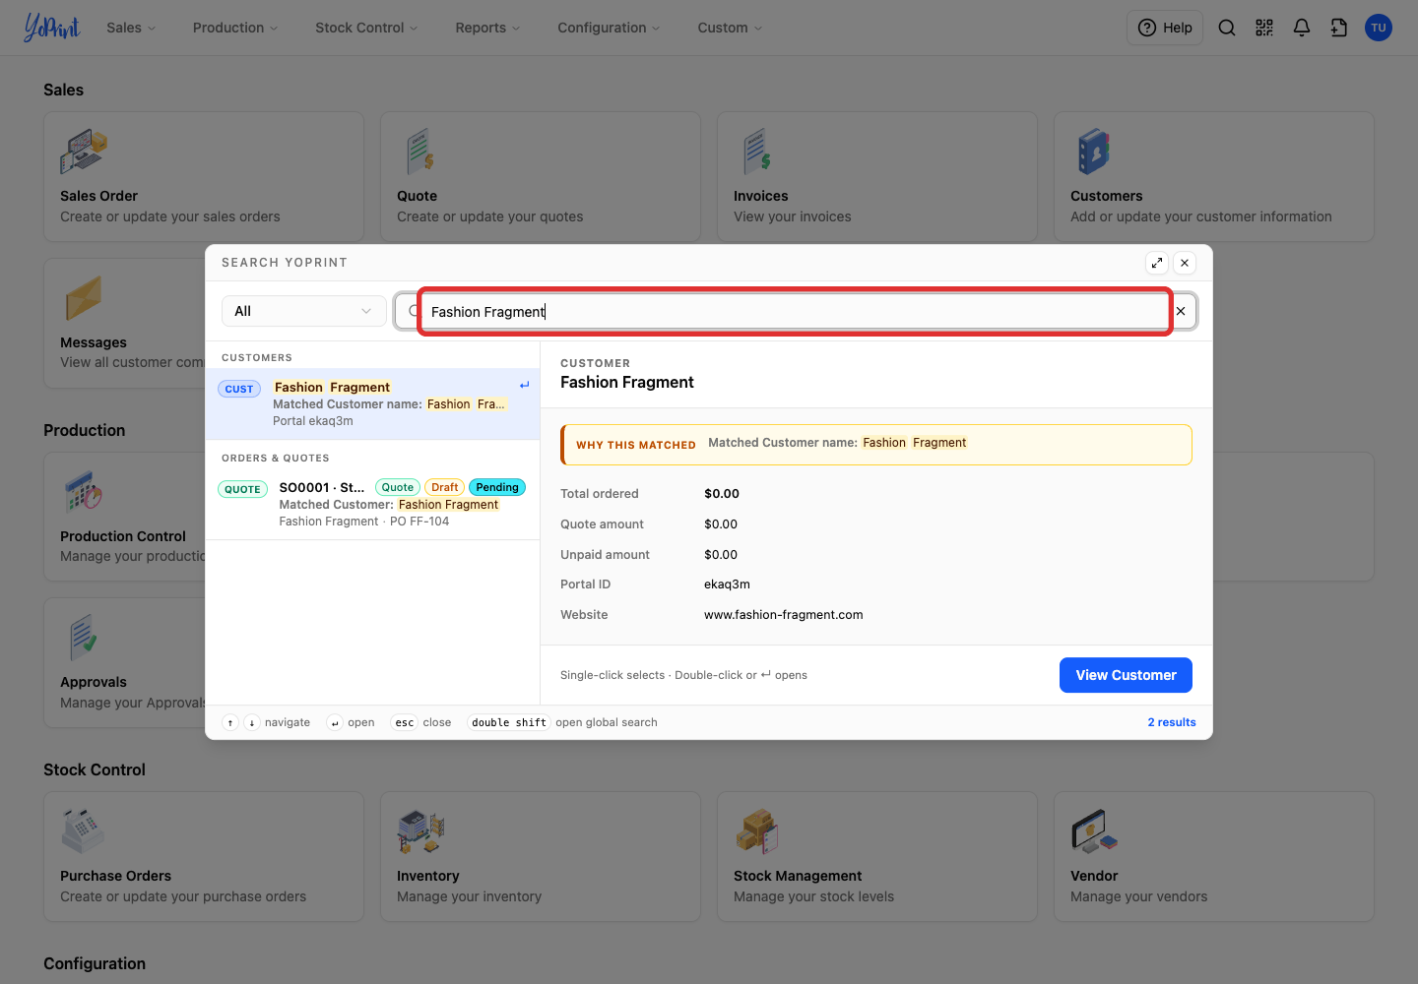Image resolution: width=1418 pixels, height=984 pixels.
Task: Click the Quote amount $0.00 value
Action: tap(721, 524)
